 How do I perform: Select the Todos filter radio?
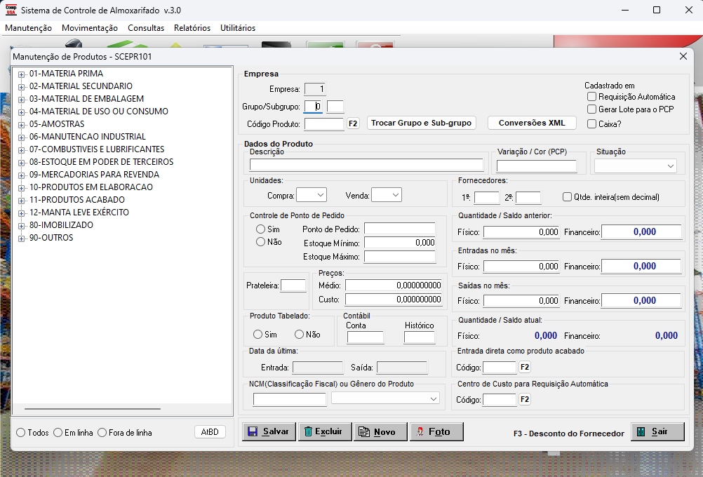(x=20, y=433)
